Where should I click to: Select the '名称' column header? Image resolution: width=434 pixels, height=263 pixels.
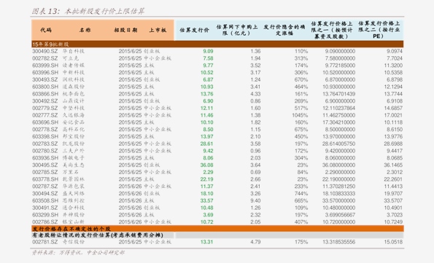85,30
